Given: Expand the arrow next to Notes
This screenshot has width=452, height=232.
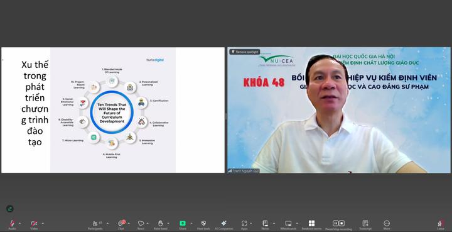Looking at the screenshot, I should click(x=273, y=223).
